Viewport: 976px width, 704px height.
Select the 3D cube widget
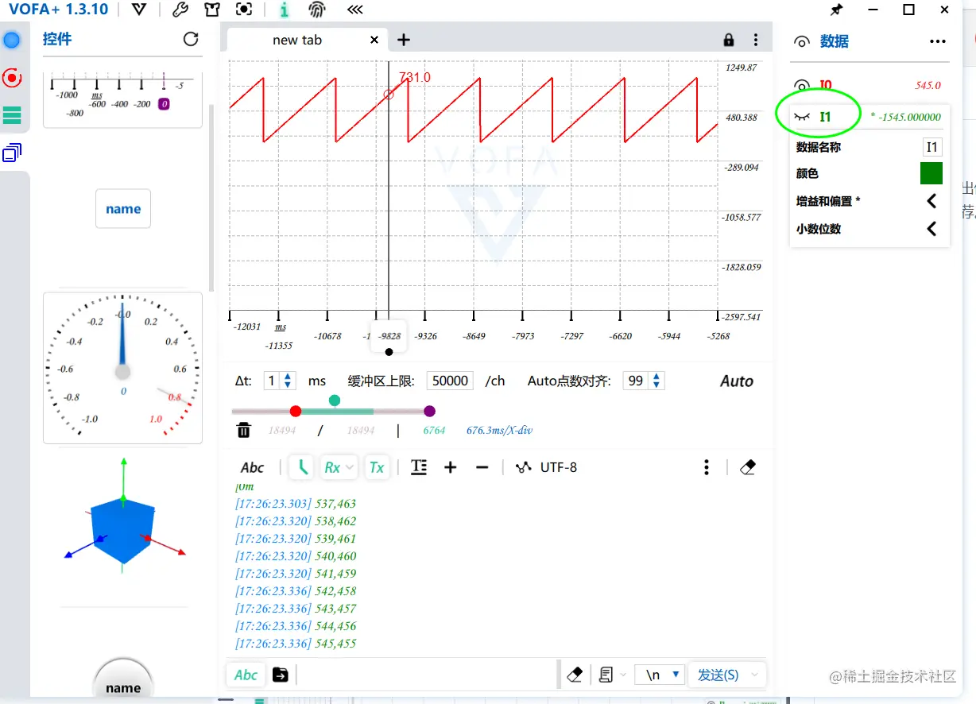[123, 516]
